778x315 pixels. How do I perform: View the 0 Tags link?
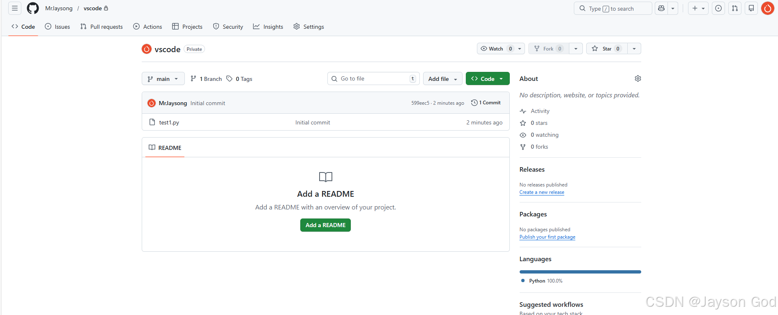click(239, 79)
